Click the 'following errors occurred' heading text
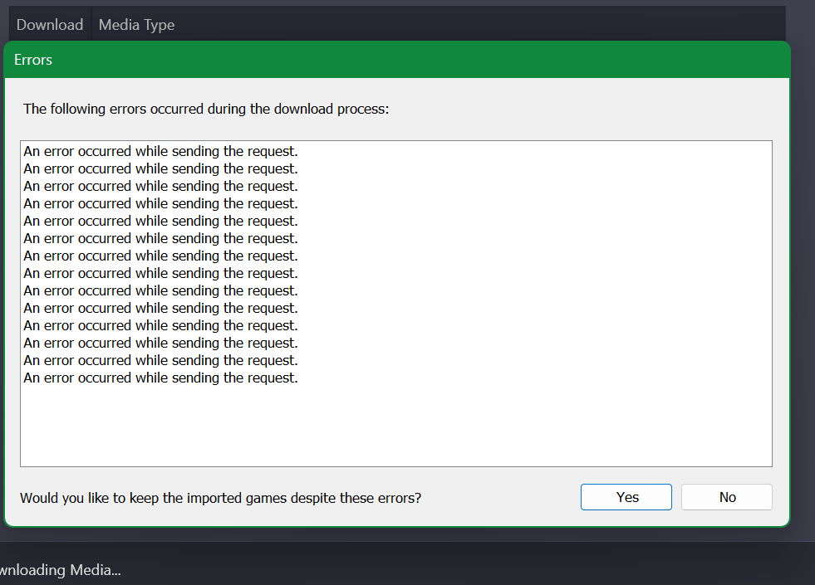This screenshot has height=585, width=815. [206, 109]
